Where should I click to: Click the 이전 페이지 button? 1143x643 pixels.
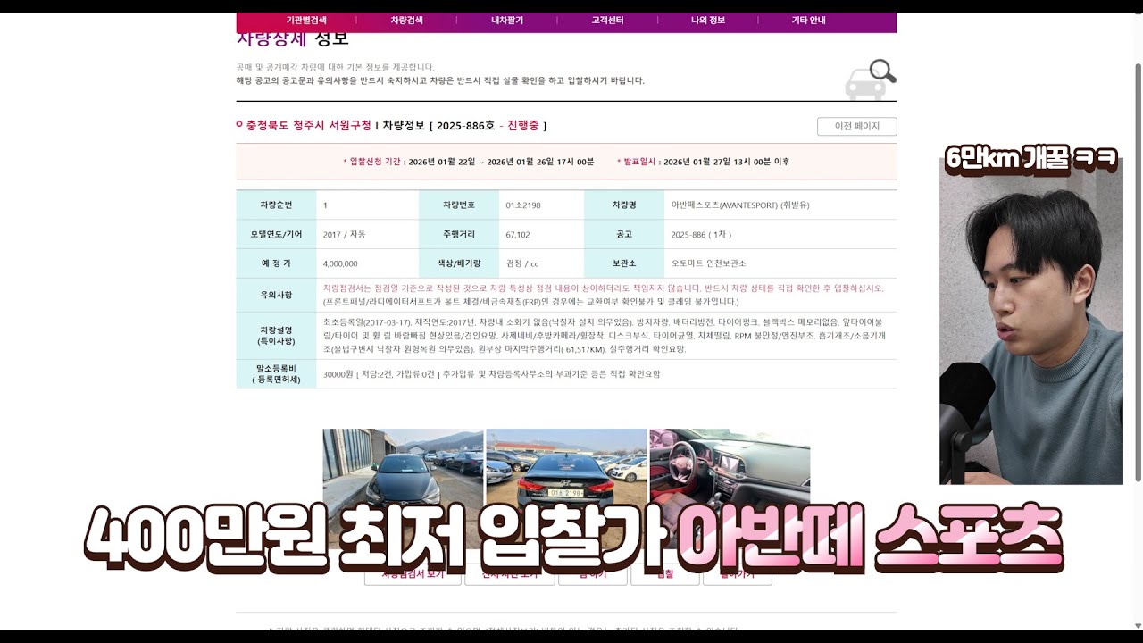pyautogui.click(x=856, y=127)
